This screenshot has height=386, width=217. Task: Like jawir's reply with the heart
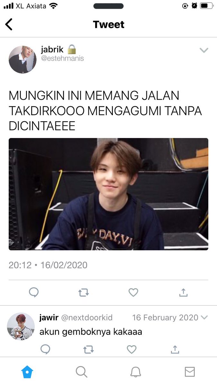pos(131,349)
